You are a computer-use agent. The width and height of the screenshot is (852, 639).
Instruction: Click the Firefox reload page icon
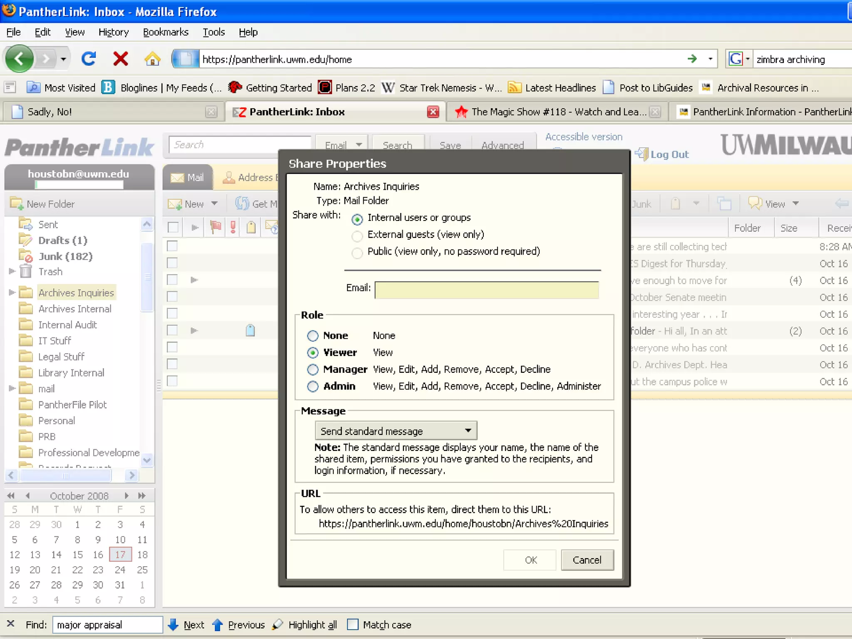(88, 59)
